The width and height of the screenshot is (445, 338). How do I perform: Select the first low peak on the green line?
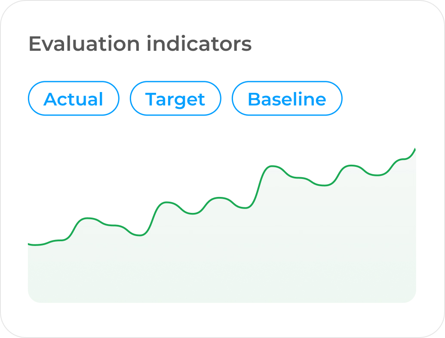[x=87, y=218]
